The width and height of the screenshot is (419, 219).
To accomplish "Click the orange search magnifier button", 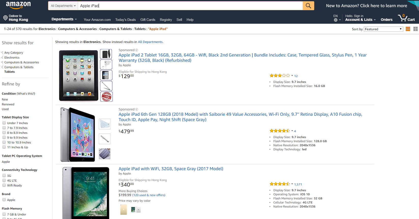I will [308, 6].
